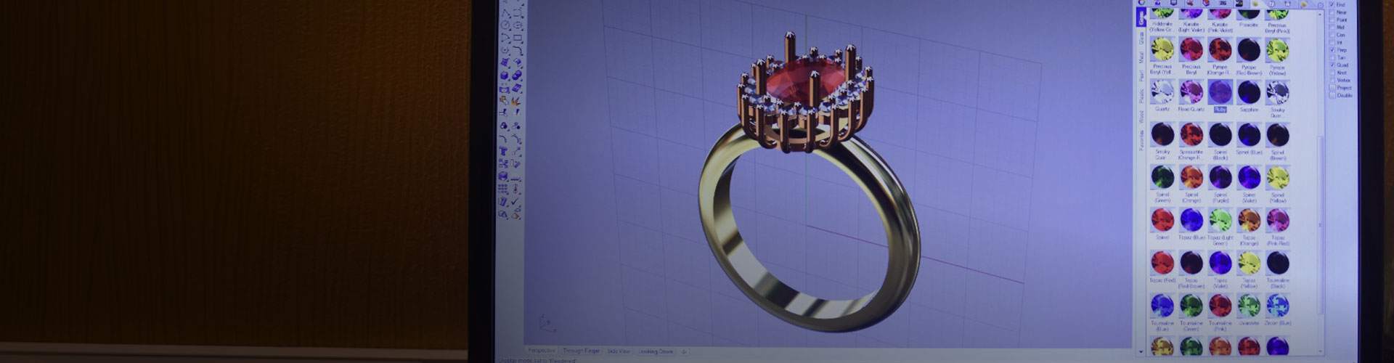Choose the Sapphire gem material
The height and width of the screenshot is (363, 1394).
(1248, 91)
